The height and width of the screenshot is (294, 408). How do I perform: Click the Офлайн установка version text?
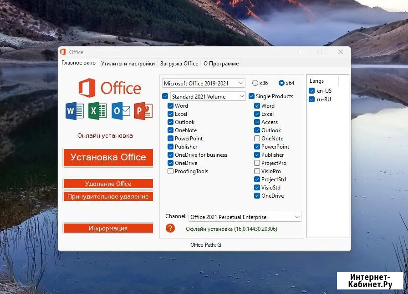point(231,229)
